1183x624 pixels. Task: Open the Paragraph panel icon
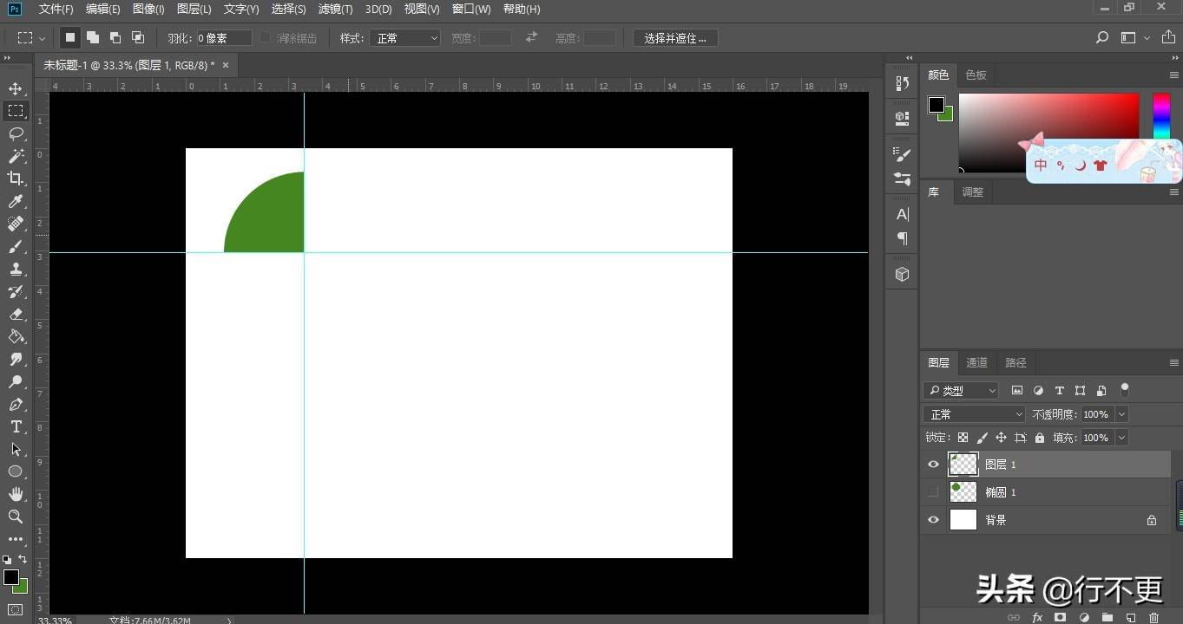click(903, 237)
